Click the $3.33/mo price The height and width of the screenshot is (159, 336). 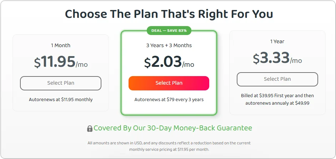pyautogui.click(x=277, y=58)
